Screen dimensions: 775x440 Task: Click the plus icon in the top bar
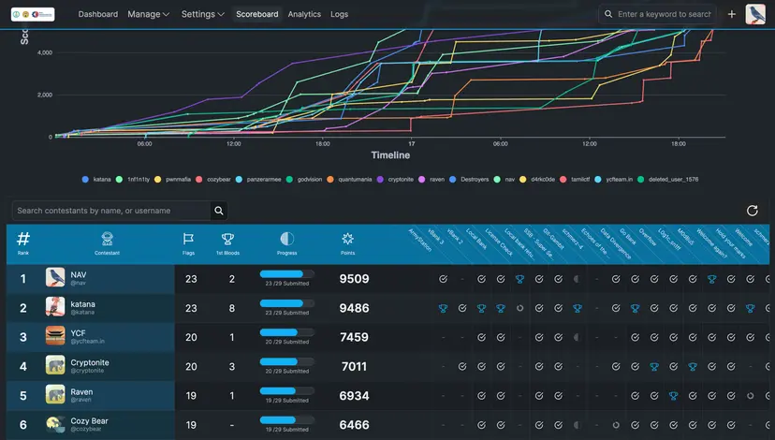(x=732, y=14)
